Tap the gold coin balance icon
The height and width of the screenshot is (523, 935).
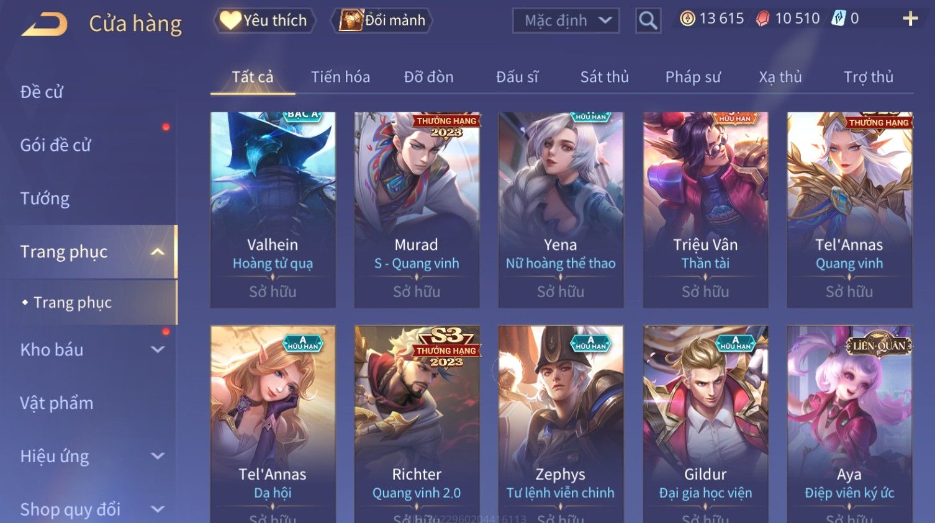[687, 19]
